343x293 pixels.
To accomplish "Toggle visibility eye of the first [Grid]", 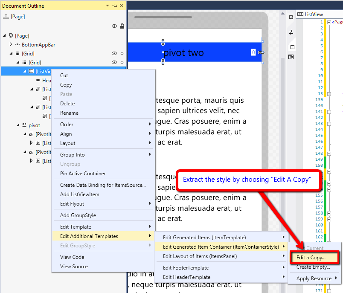I will (x=114, y=53).
